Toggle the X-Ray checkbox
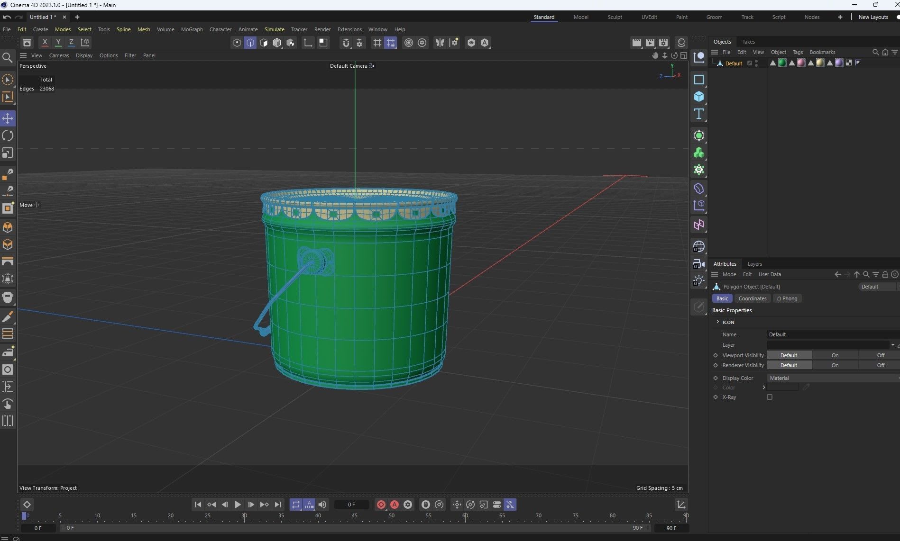900x541 pixels. [x=770, y=397]
